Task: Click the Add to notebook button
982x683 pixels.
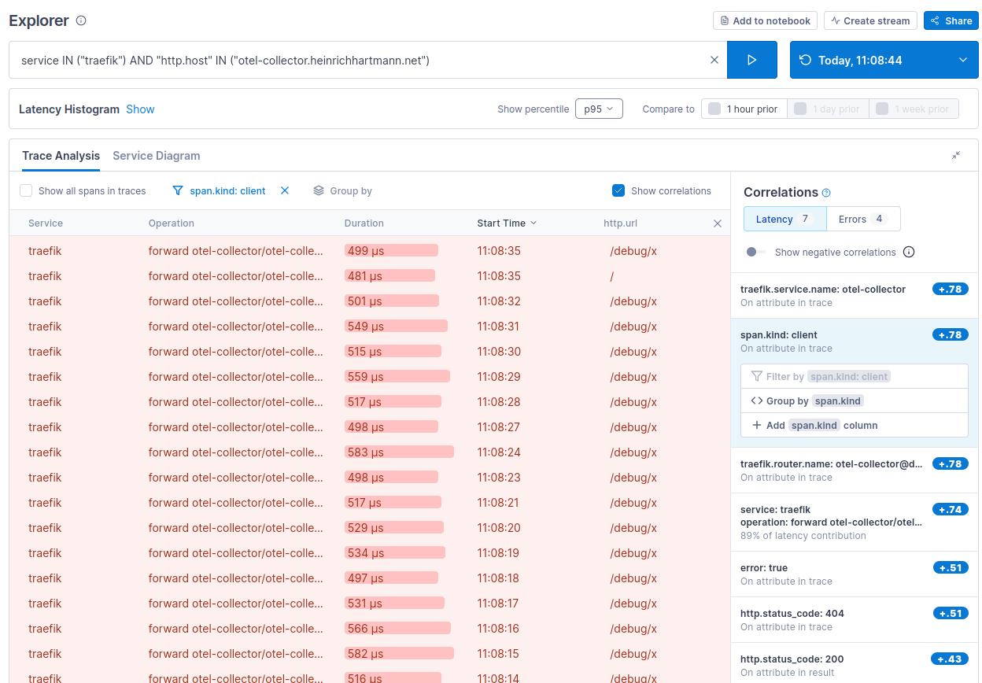Action: [x=764, y=20]
